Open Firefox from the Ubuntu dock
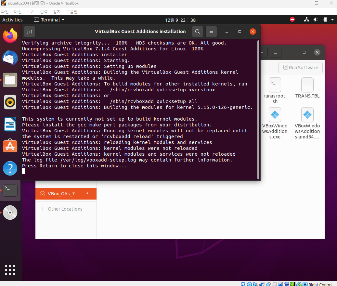The height and width of the screenshot is (286, 337). point(10,35)
